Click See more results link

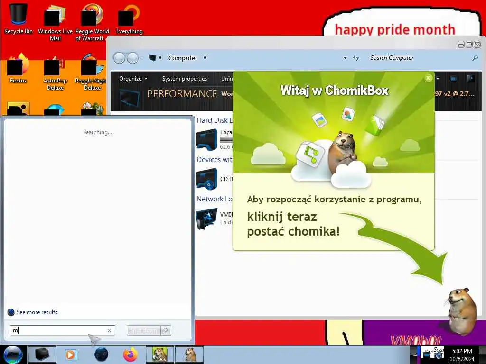pyautogui.click(x=37, y=312)
